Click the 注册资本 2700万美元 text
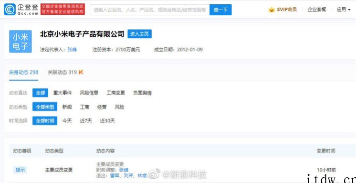 [116, 50]
